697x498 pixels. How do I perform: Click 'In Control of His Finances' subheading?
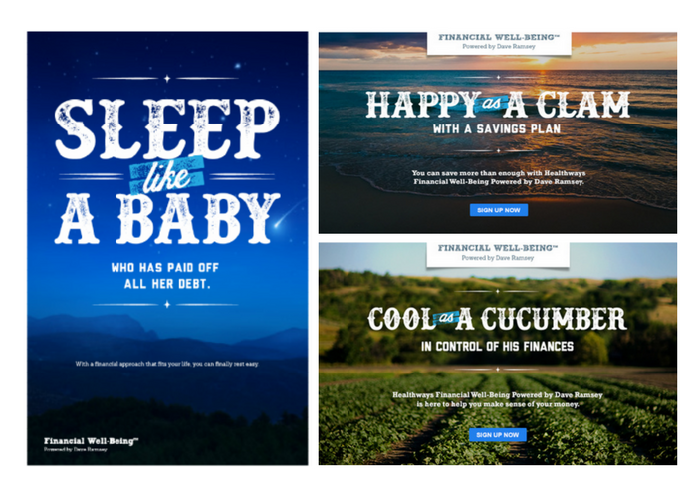pyautogui.click(x=498, y=346)
